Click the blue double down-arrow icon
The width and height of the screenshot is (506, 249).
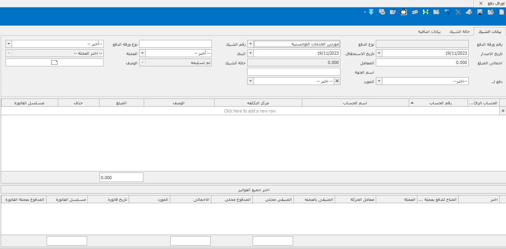(371, 12)
